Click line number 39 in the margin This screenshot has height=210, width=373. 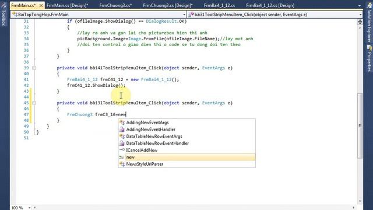pyautogui.click(x=26, y=68)
